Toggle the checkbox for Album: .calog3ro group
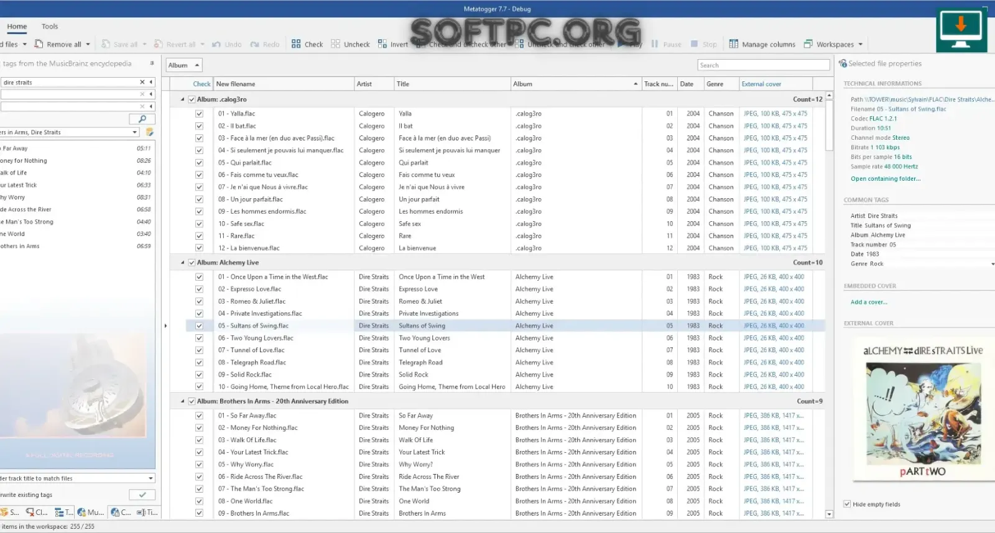This screenshot has height=533, width=995. tap(192, 99)
